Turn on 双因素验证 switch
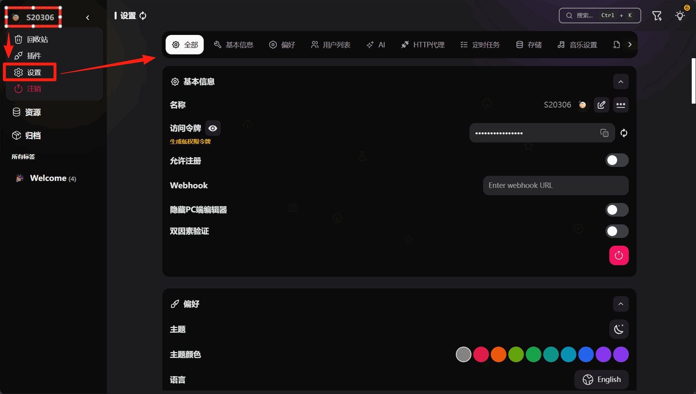696x394 pixels. tap(617, 231)
